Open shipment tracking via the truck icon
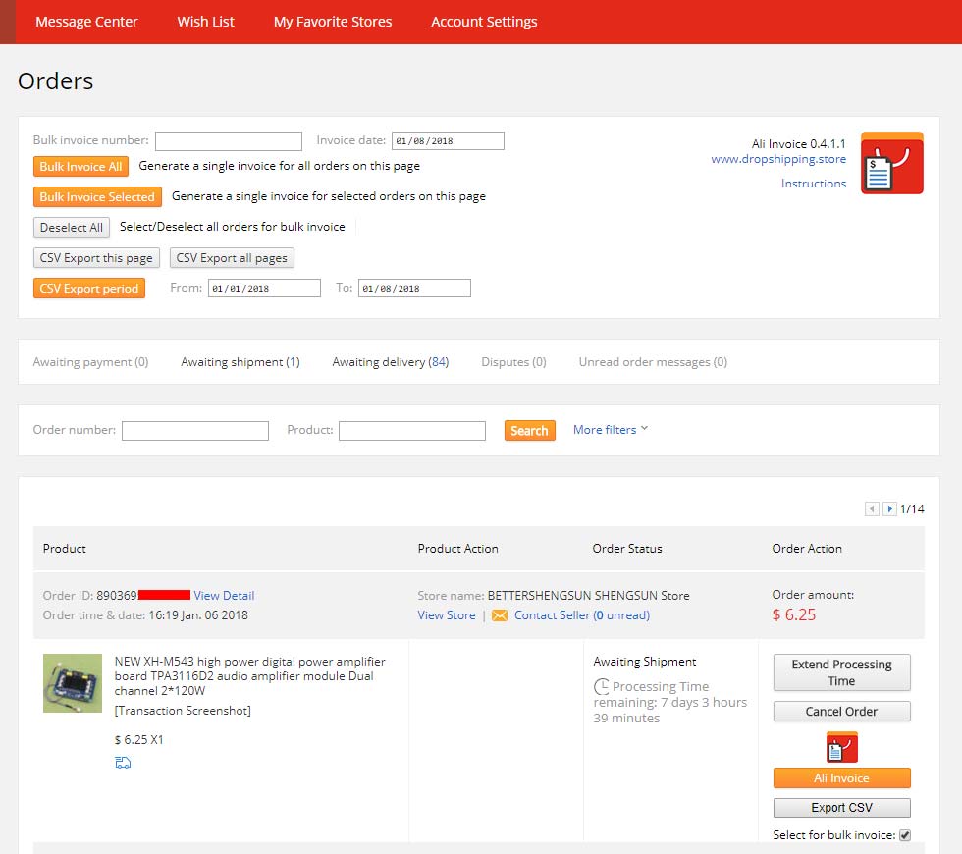The height and width of the screenshot is (854, 962). [122, 762]
